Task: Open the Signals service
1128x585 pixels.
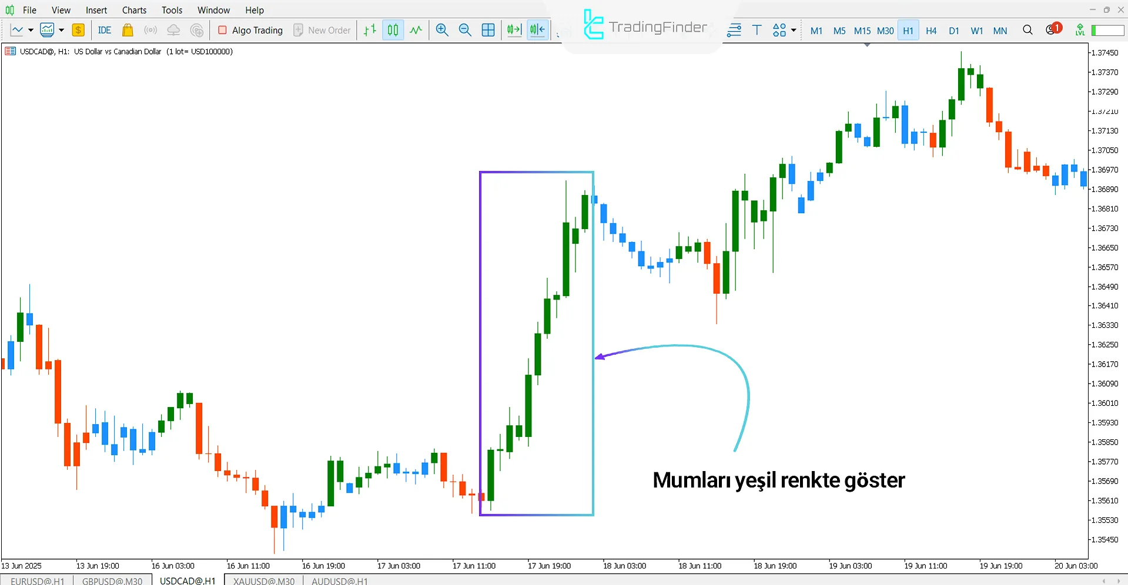Action: click(x=150, y=30)
